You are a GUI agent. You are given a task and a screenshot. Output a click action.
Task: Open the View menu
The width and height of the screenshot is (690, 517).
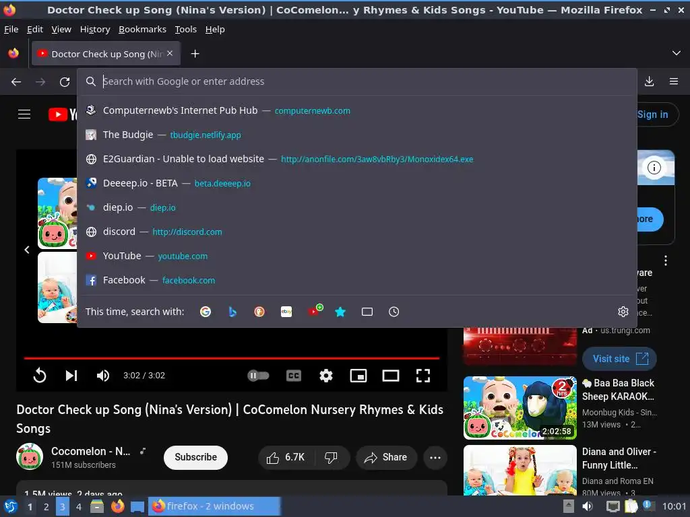[61, 30]
